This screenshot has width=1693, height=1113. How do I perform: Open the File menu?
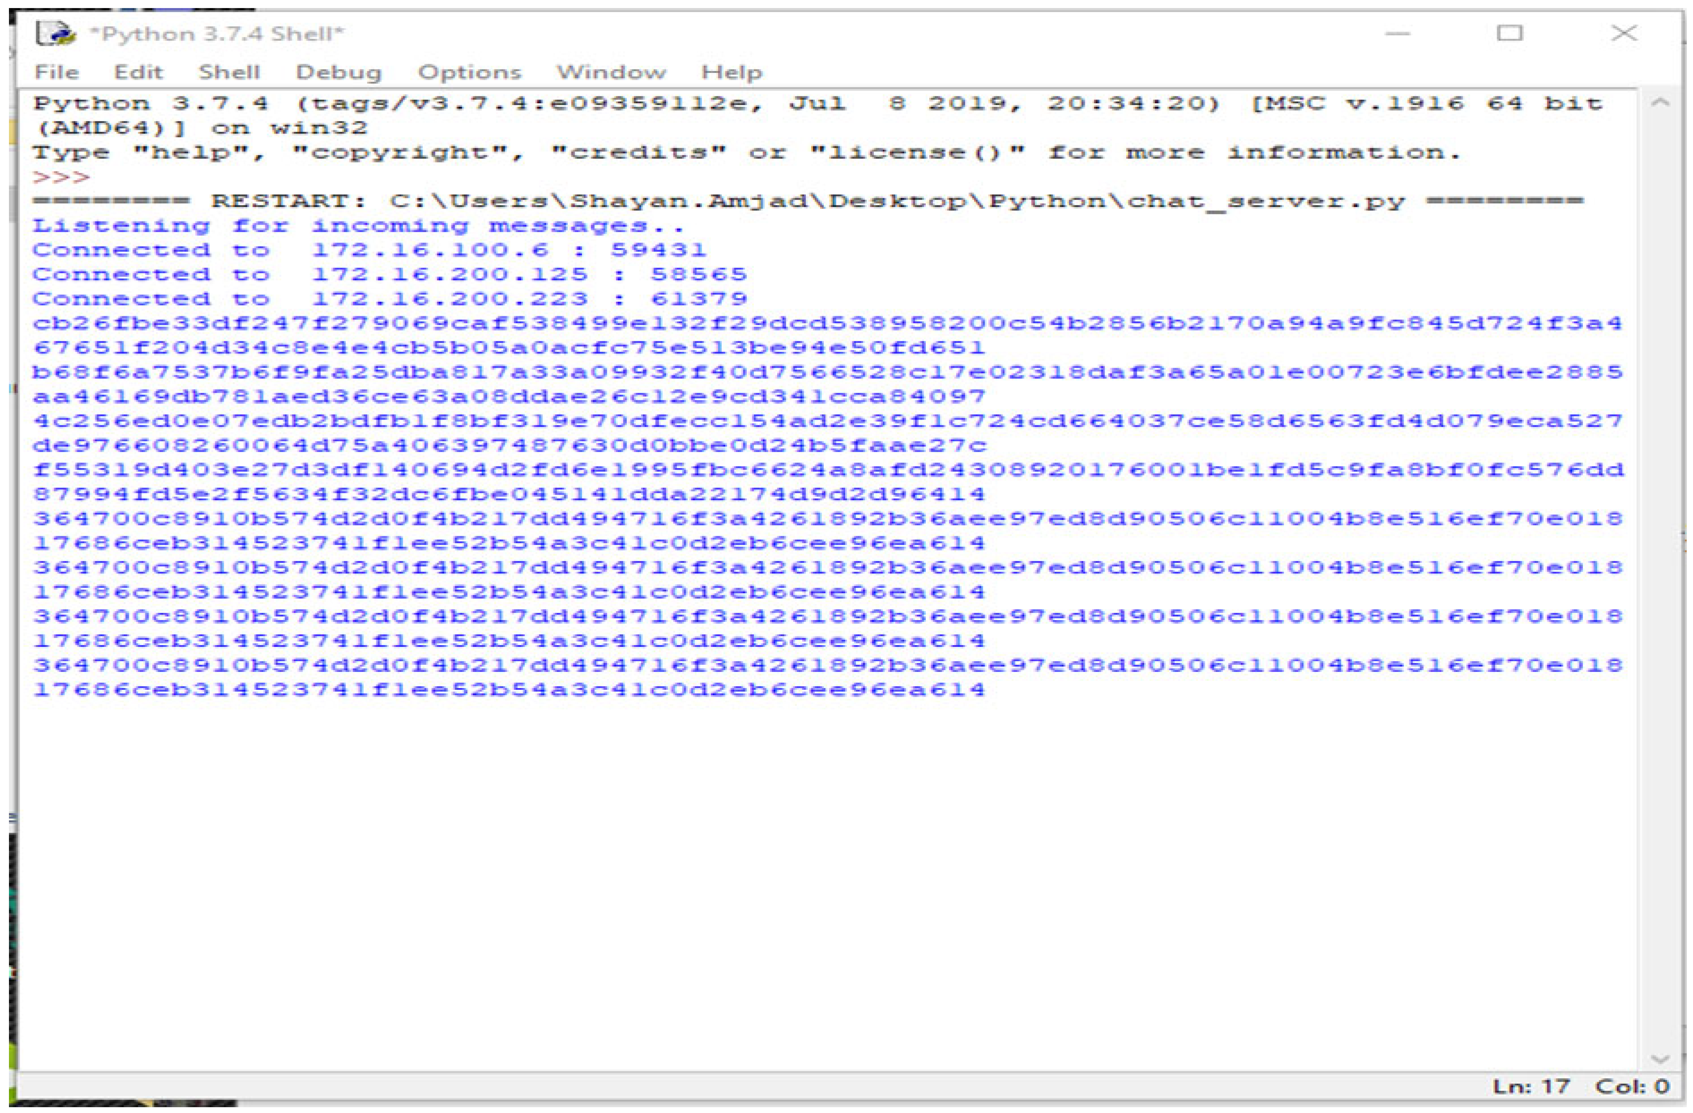(x=57, y=72)
